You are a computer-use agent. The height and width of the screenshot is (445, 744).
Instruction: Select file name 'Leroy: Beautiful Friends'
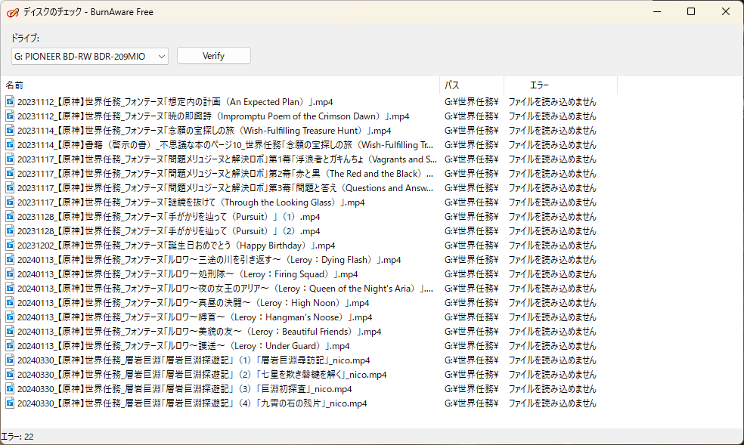point(200,332)
